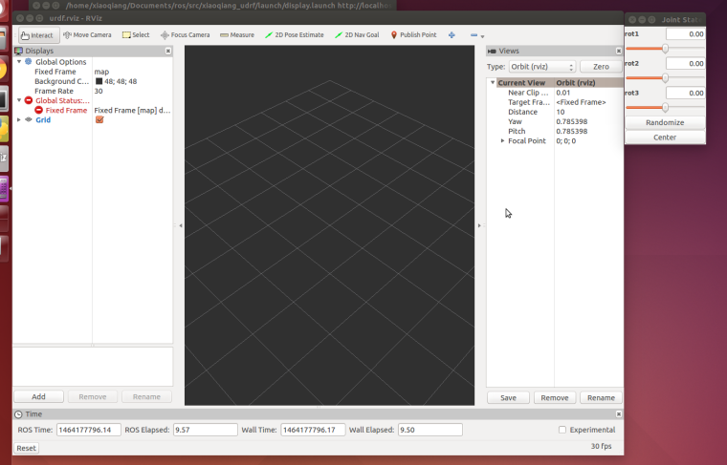
Task: Pick the Measure tool
Action: [x=237, y=35]
